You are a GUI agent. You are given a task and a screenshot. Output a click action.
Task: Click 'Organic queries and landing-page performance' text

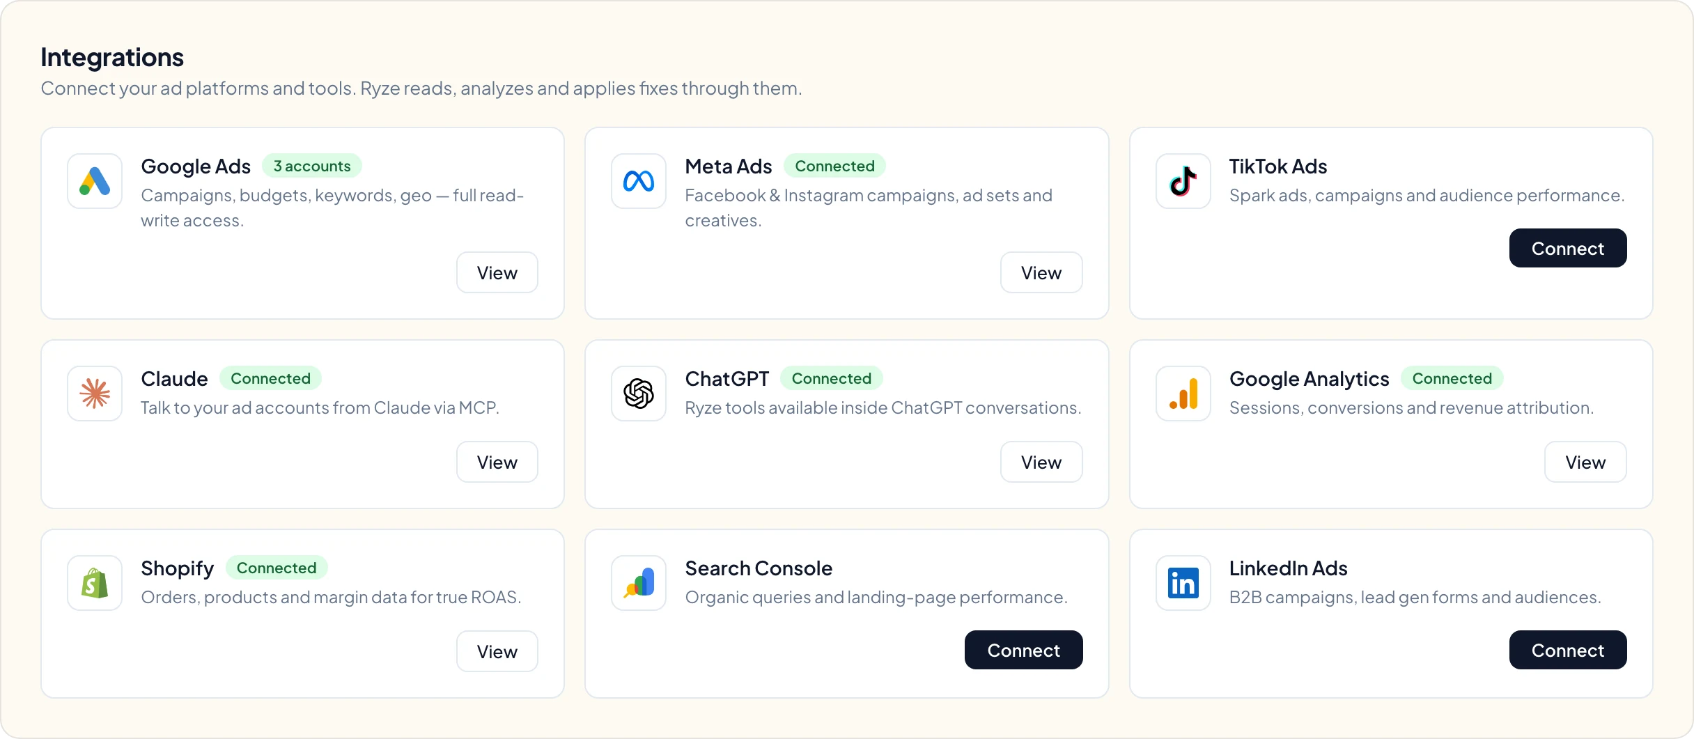(876, 598)
